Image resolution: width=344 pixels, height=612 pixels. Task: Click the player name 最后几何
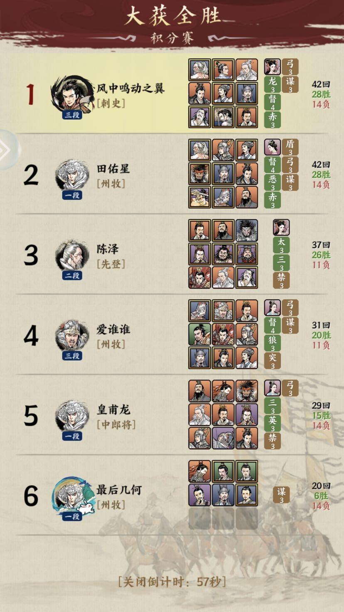point(119,490)
